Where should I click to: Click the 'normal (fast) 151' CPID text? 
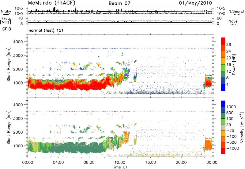(46, 30)
